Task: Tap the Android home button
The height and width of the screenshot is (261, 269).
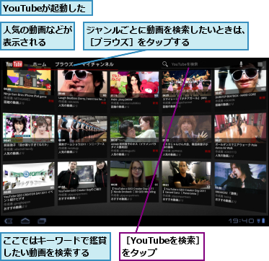Action: click(x=25, y=221)
